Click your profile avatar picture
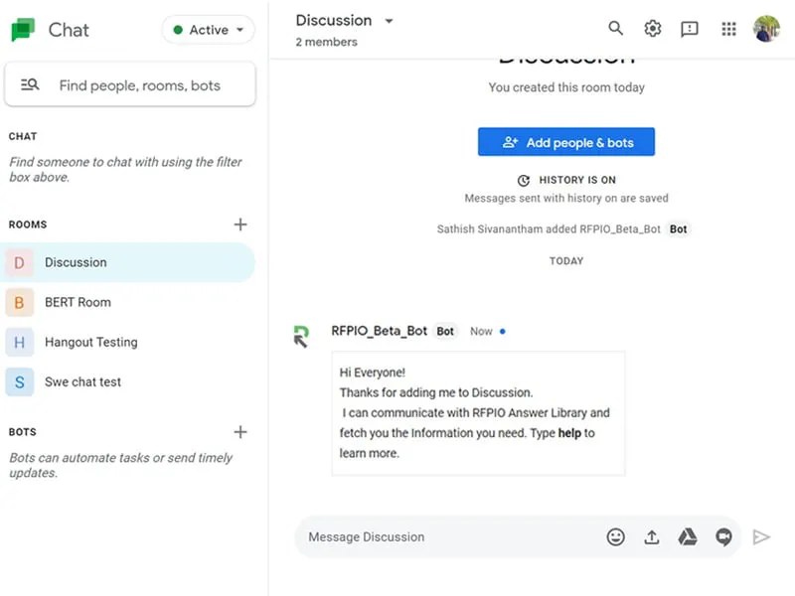 [766, 29]
